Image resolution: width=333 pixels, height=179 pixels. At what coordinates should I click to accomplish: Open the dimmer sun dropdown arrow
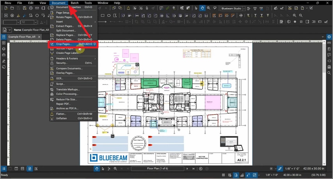[275, 169]
